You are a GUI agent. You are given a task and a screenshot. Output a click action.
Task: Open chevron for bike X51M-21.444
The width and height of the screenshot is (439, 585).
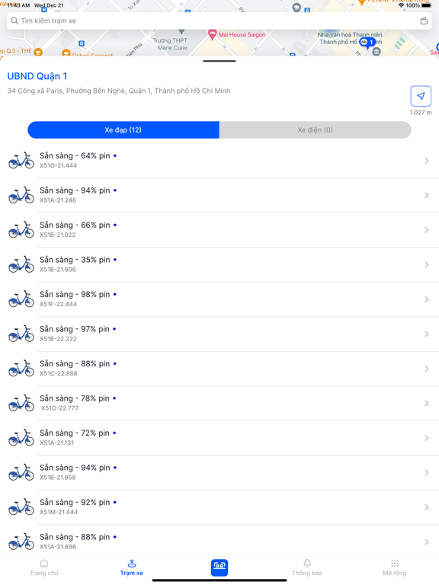[427, 507]
